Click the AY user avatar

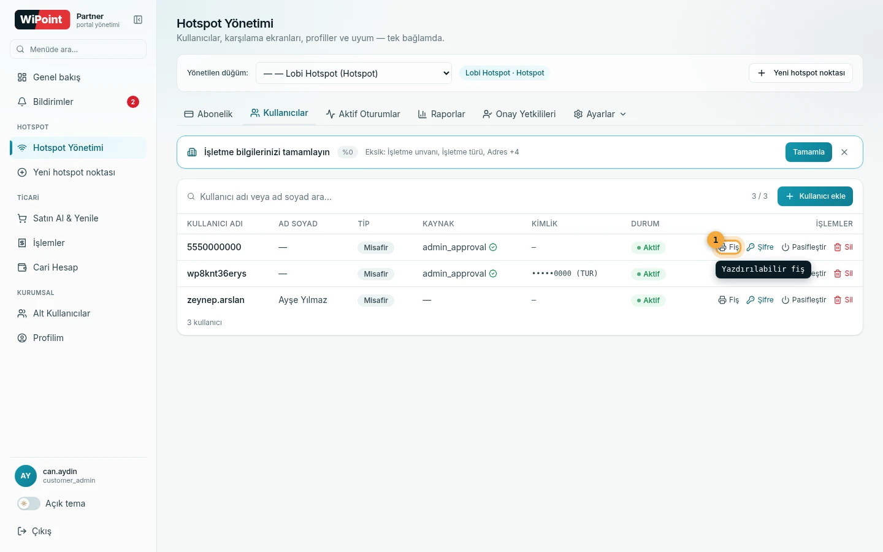[x=26, y=476]
